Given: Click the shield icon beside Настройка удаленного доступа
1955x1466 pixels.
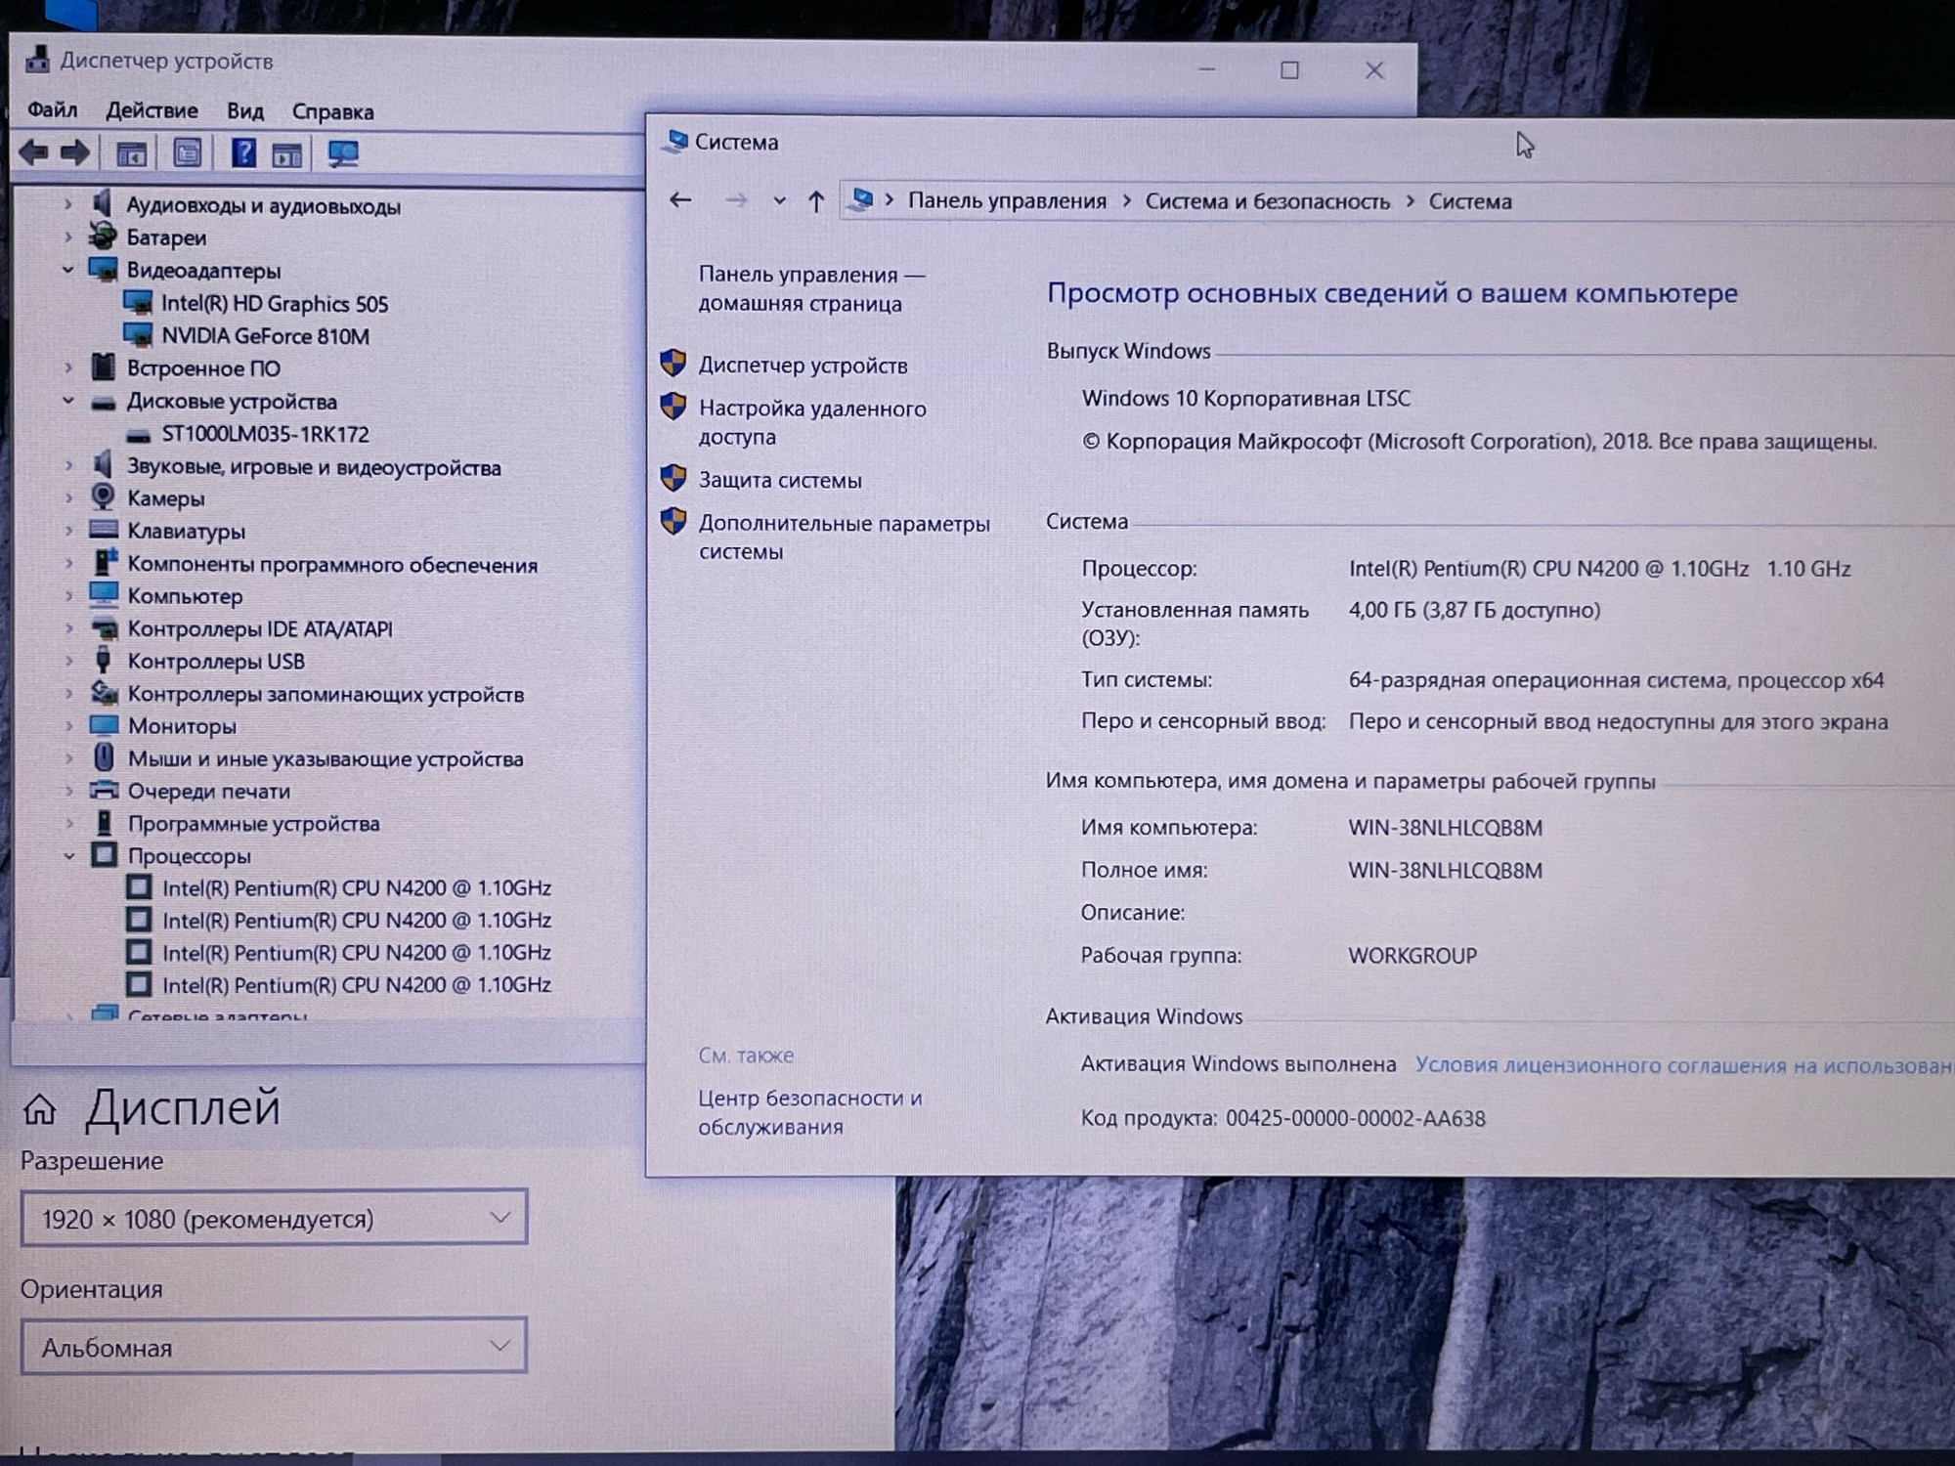Looking at the screenshot, I should 673,407.
